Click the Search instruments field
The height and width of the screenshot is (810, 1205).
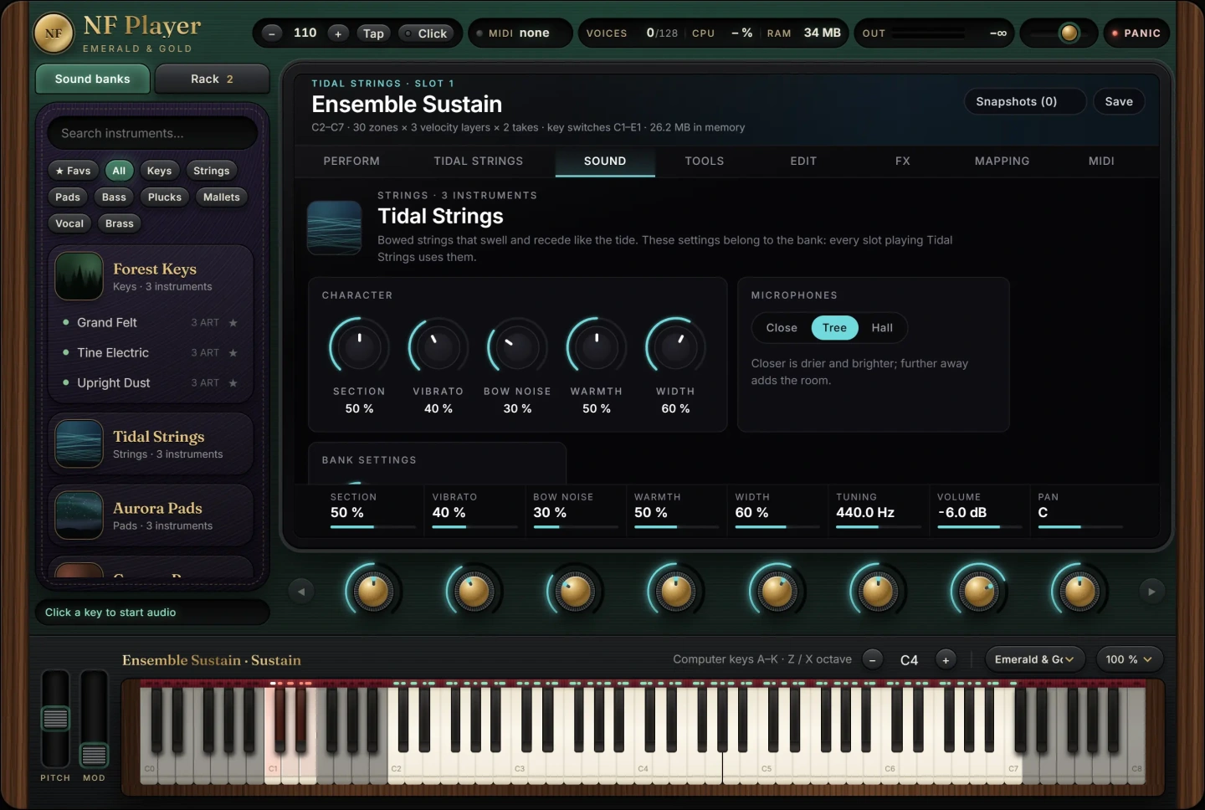click(152, 133)
